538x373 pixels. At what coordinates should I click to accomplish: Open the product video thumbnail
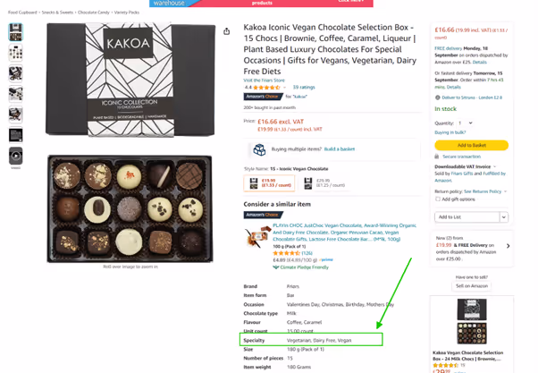coord(16,156)
